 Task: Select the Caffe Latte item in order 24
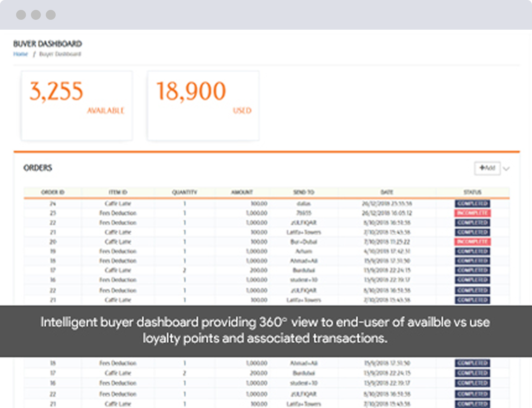point(118,203)
